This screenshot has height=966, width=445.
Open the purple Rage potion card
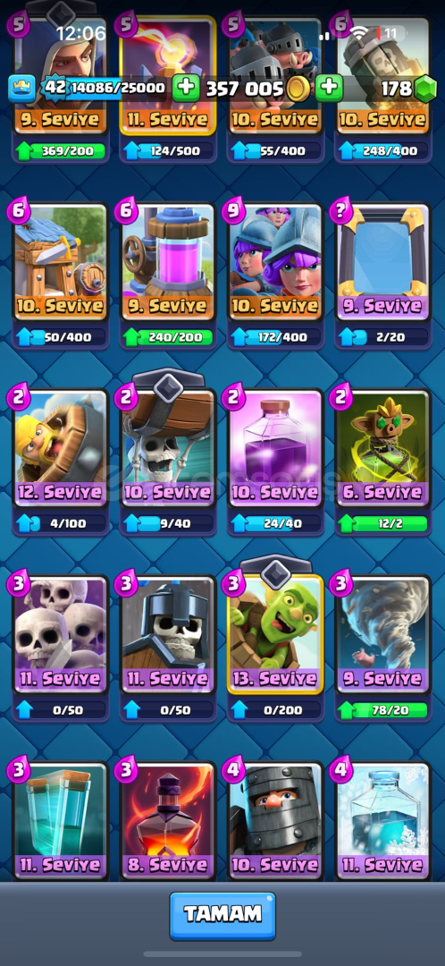point(275,449)
